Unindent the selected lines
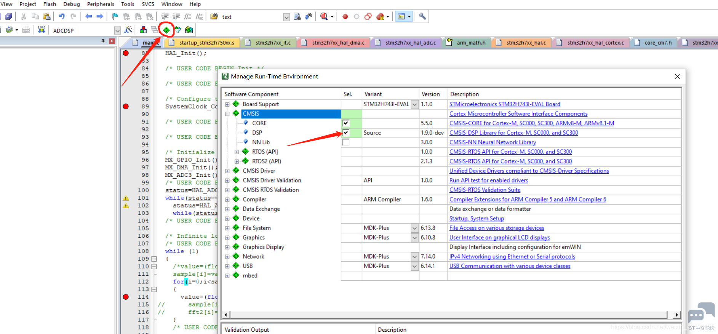 [x=176, y=16]
